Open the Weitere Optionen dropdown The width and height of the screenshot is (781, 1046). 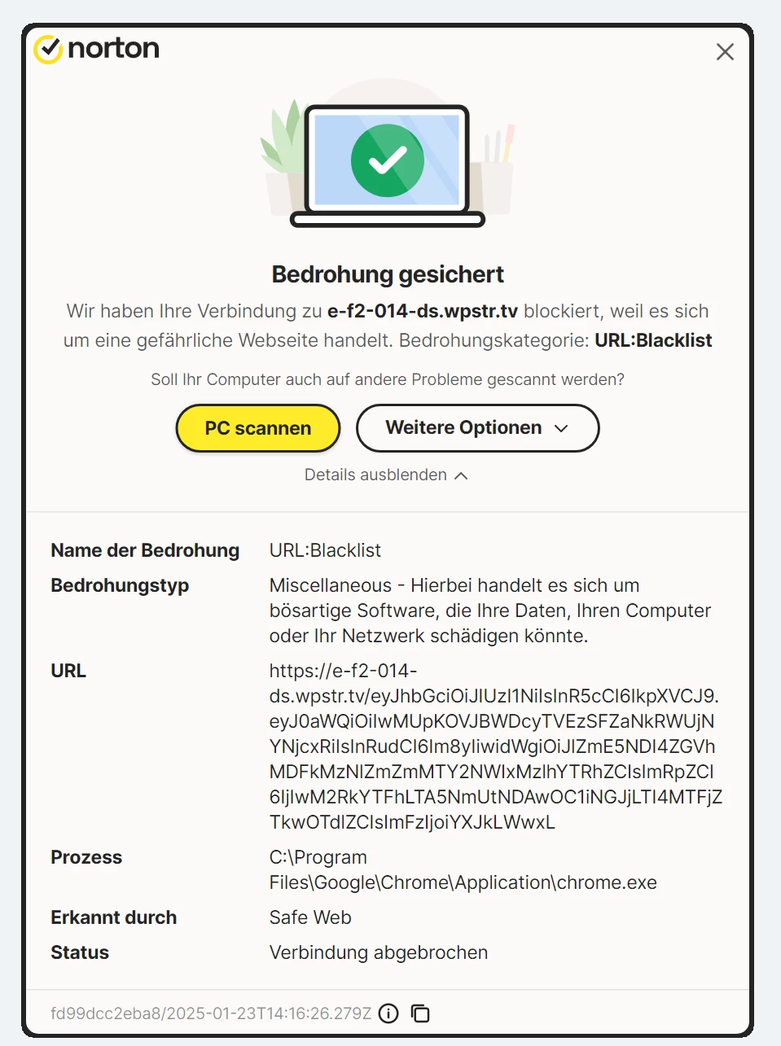(477, 428)
